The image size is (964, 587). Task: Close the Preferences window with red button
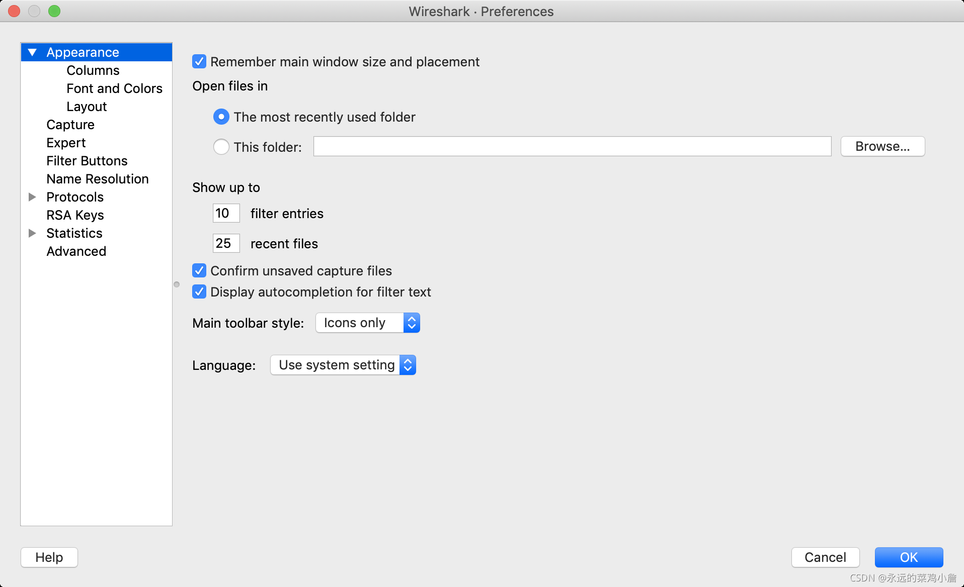(14, 11)
